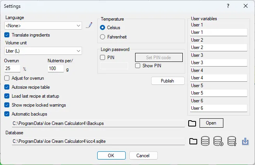Click the question mark help button
This screenshot has height=165, width=255.
[228, 6]
